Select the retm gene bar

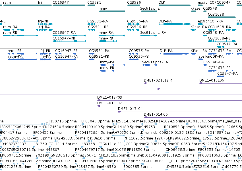point(20,5)
